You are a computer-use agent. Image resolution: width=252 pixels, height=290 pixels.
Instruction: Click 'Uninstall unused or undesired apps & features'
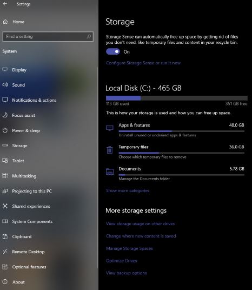[157, 135]
